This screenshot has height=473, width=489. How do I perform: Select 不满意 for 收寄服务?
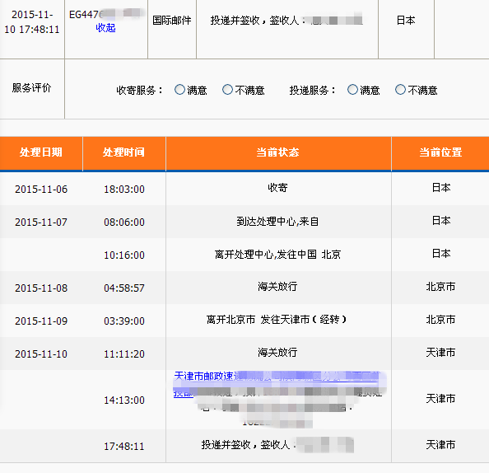pyautogui.click(x=227, y=90)
